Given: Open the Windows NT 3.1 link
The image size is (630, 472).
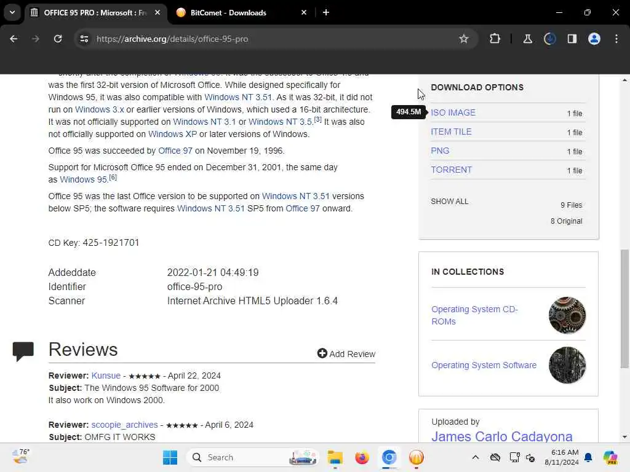Looking at the screenshot, I should point(204,122).
